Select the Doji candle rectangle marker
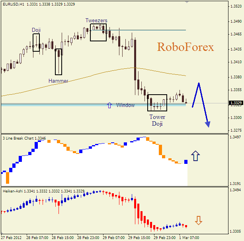Screen dimensions: 244x241 point(36,42)
